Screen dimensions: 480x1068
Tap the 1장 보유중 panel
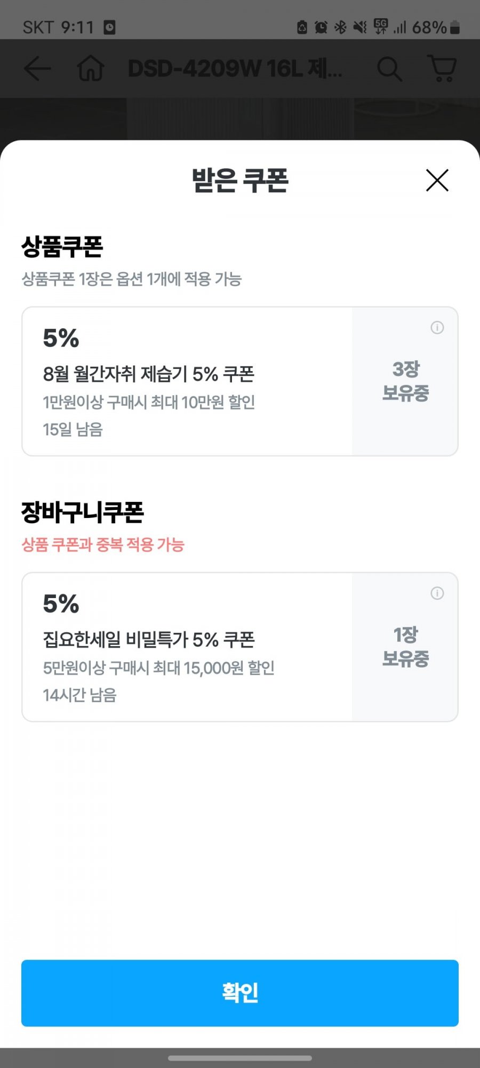[405, 647]
